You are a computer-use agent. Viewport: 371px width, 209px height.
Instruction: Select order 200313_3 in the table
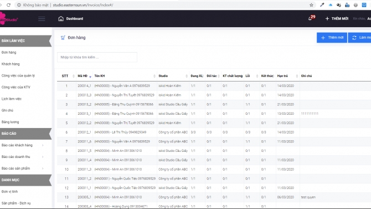[x=84, y=95]
